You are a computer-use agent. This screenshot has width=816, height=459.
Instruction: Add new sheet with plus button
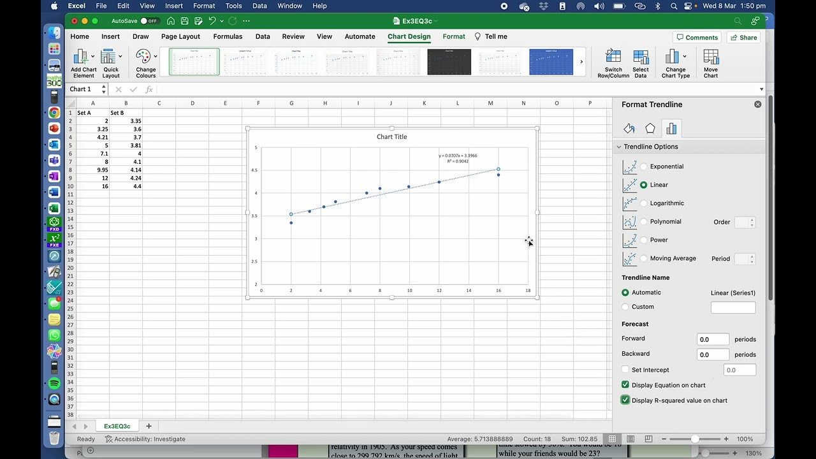149,426
